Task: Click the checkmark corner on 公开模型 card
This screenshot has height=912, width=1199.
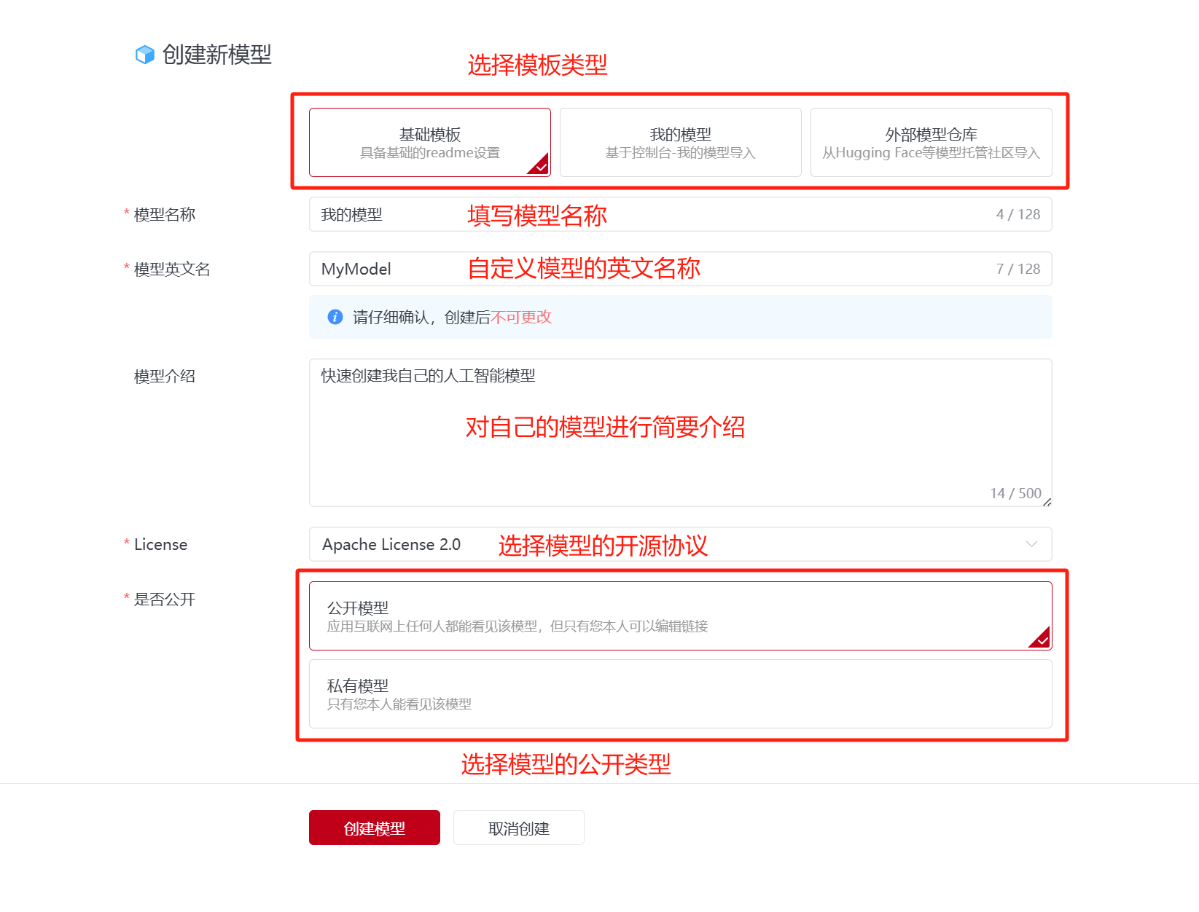Action: pyautogui.click(x=1042, y=640)
